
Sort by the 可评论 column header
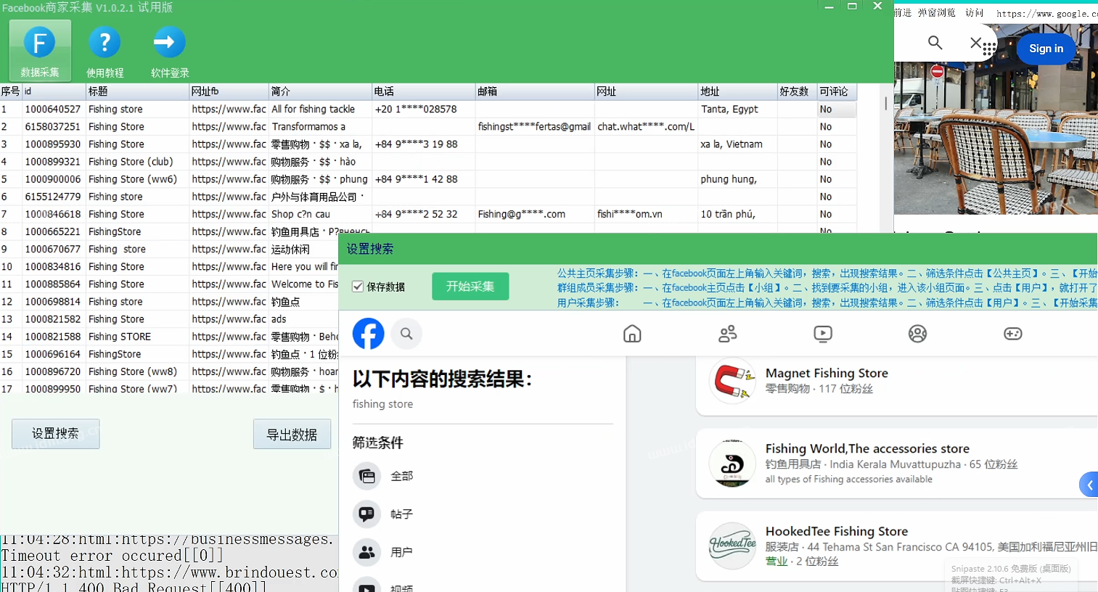pyautogui.click(x=837, y=91)
